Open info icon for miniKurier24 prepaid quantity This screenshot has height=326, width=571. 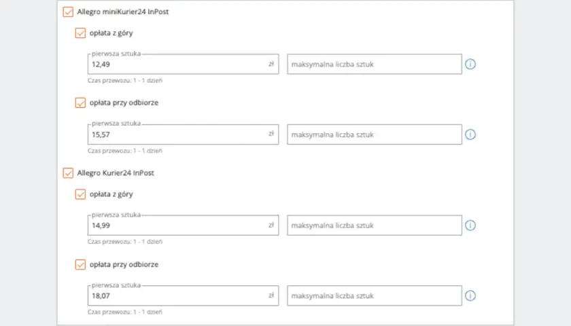pos(470,65)
